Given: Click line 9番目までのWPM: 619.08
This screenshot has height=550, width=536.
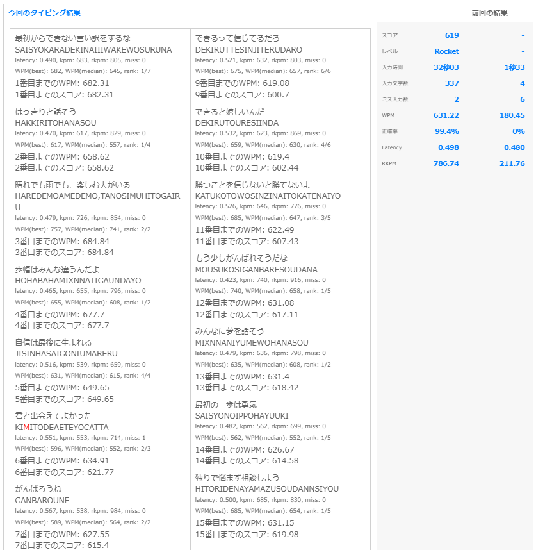Looking at the screenshot, I should [242, 83].
